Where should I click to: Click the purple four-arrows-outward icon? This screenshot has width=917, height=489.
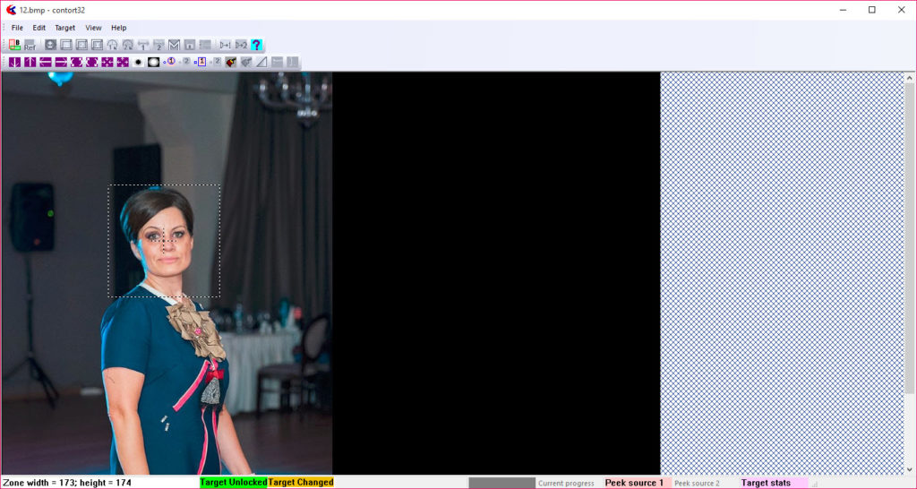(x=122, y=62)
